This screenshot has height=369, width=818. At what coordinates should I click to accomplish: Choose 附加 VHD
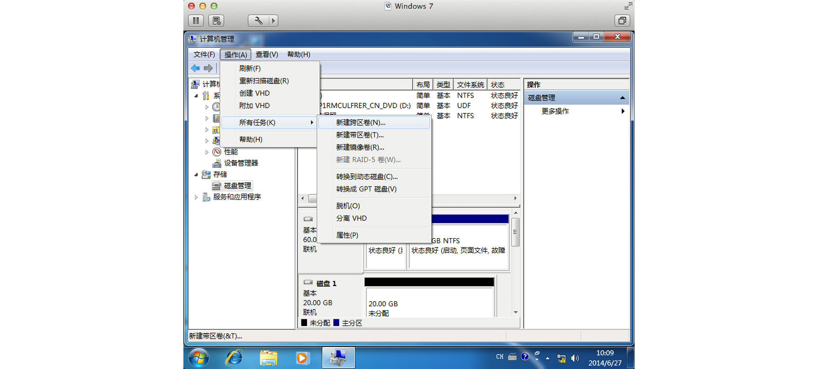pyautogui.click(x=270, y=106)
